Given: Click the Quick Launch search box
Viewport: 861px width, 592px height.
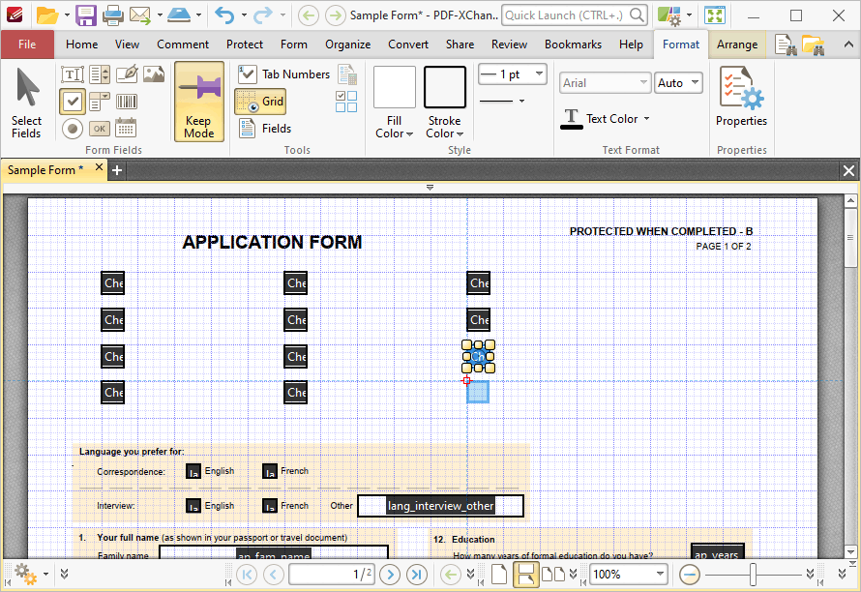Looking at the screenshot, I should [574, 15].
